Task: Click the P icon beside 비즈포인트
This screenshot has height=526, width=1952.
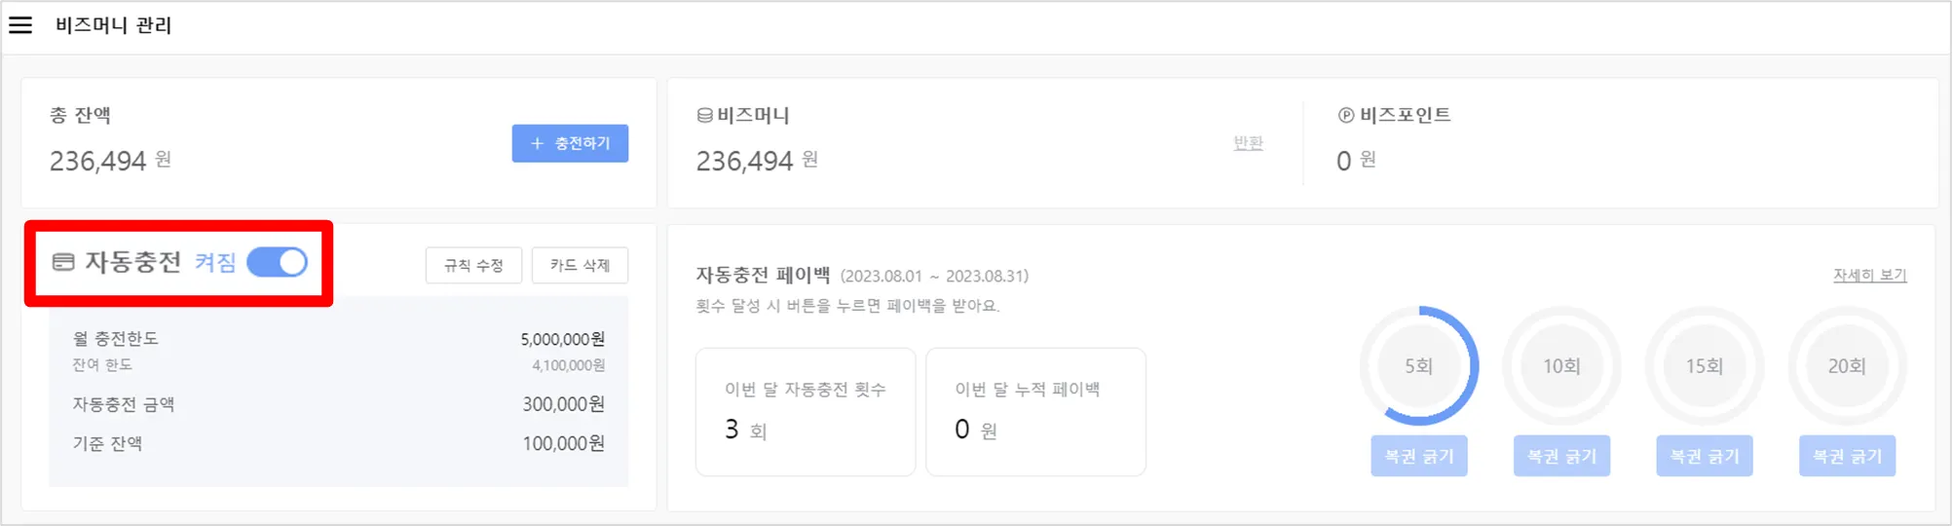Action: (1345, 115)
